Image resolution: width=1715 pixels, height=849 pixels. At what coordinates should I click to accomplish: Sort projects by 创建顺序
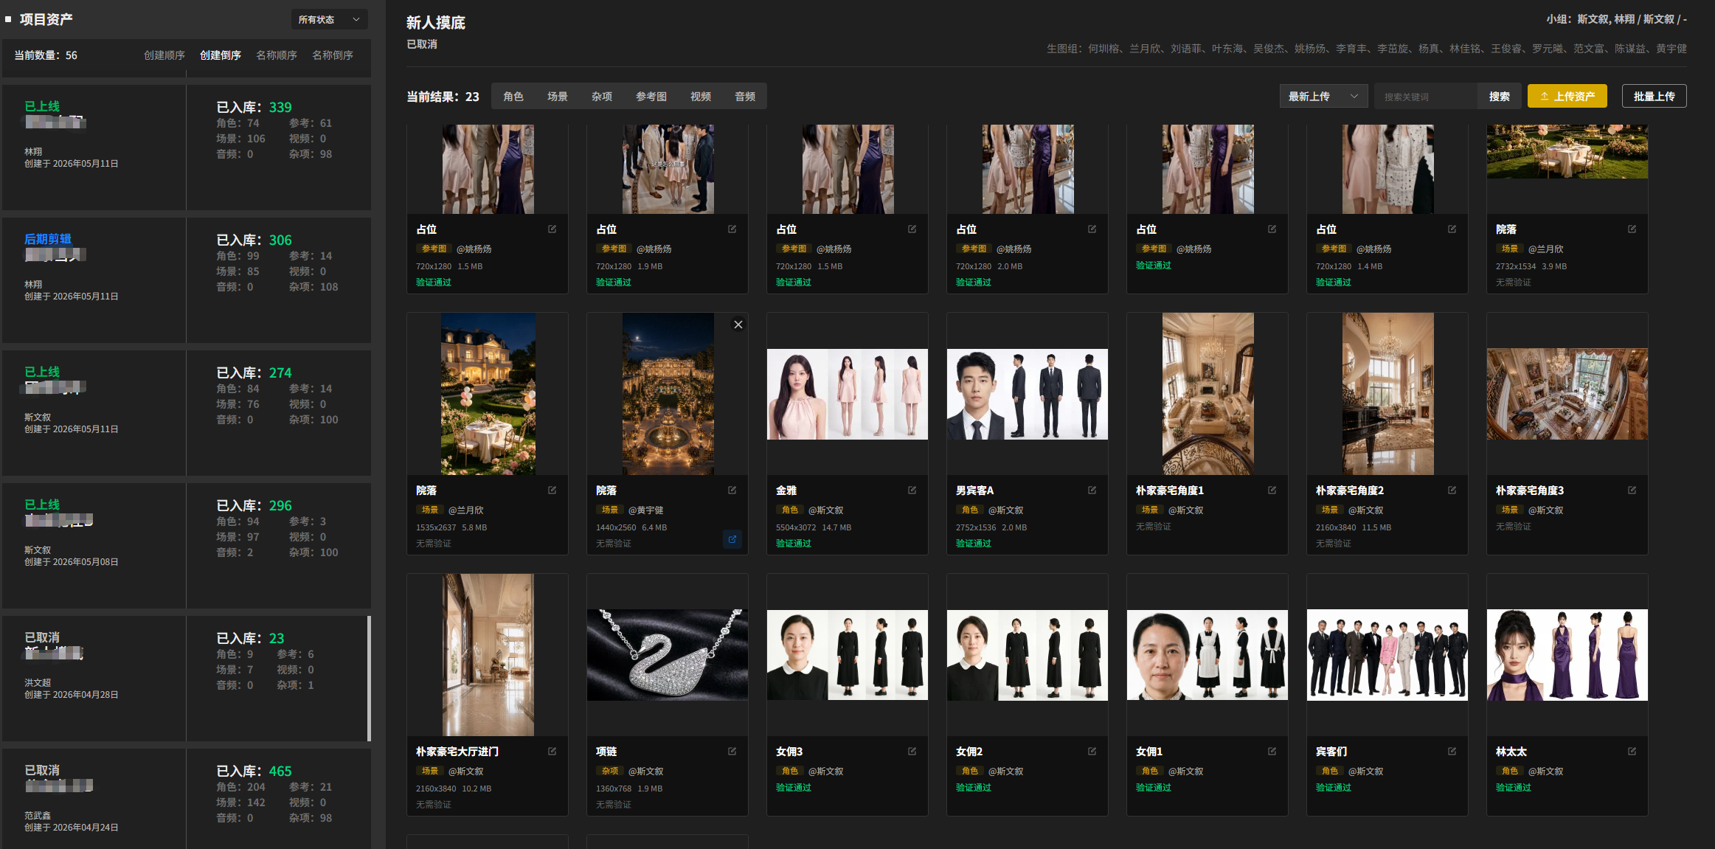point(164,55)
